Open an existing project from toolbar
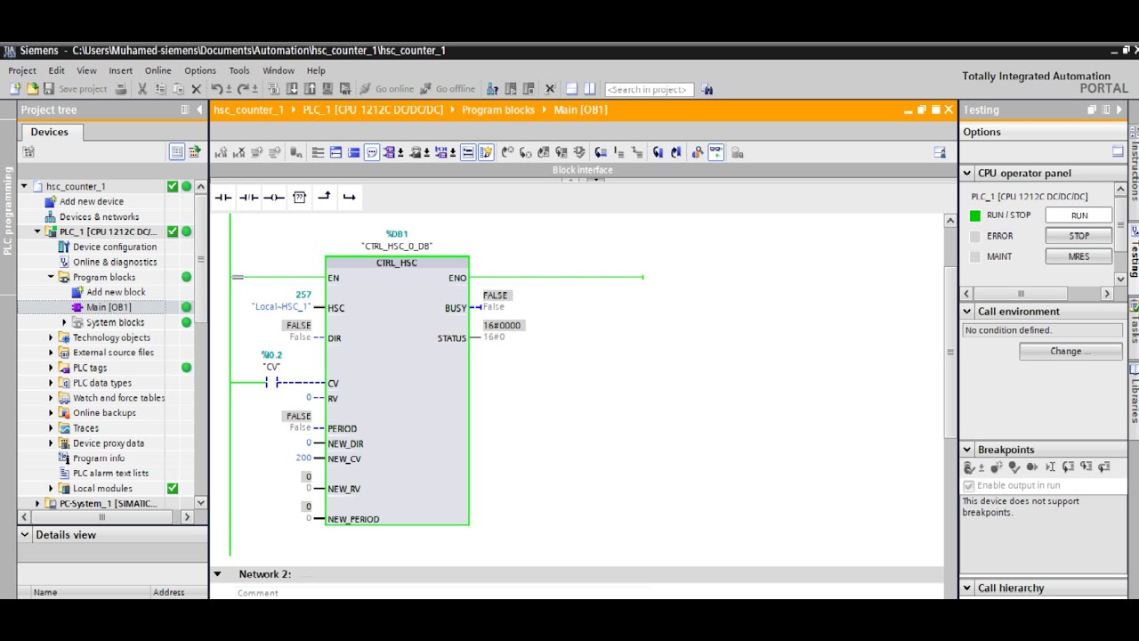Viewport: 1139px width, 641px height. coord(32,89)
